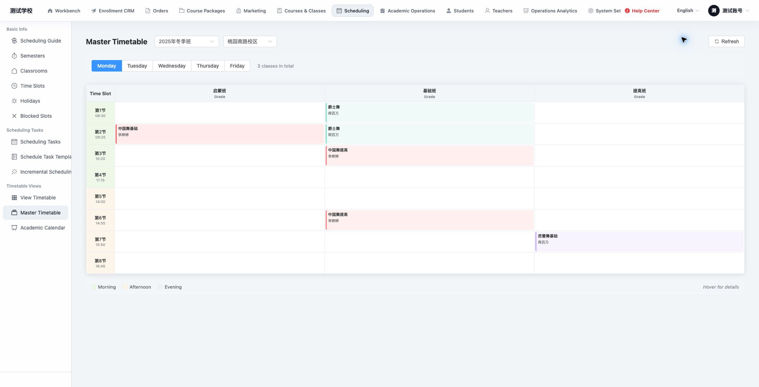Image resolution: width=759 pixels, height=387 pixels.
Task: Click the Orders document icon
Action: coord(148,10)
